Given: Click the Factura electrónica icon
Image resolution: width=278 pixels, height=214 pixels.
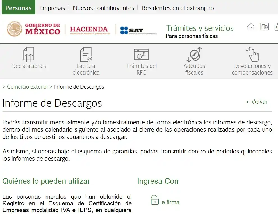Looking at the screenshot, I should pos(86,54).
